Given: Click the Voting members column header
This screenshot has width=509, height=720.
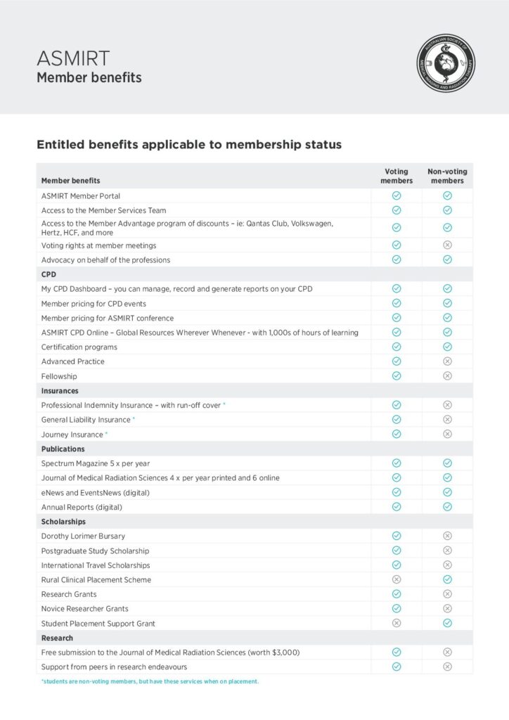Looking at the screenshot, I should [x=397, y=176].
